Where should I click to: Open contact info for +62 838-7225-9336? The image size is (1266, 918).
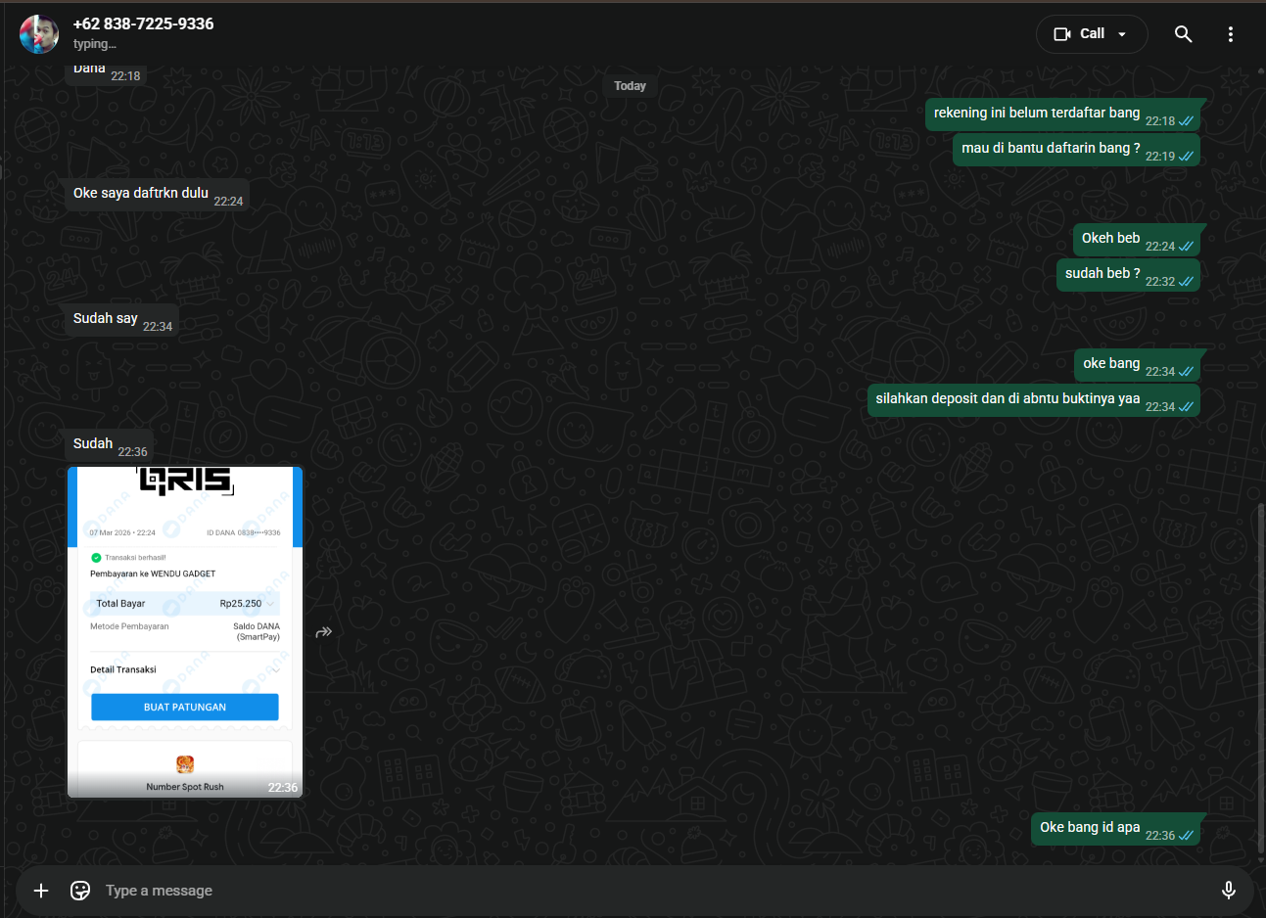click(143, 23)
